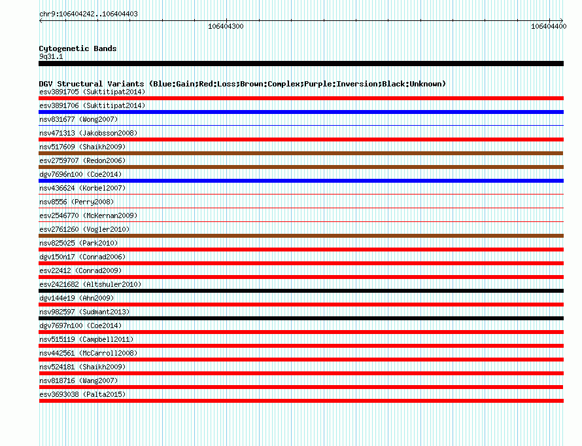582x446 pixels.
Task: Click the thin red line under nsv436624
Action: point(301,195)
